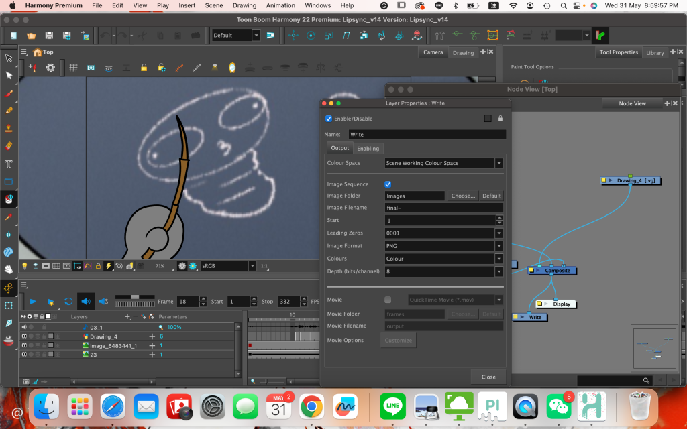This screenshot has width=687, height=429.
Task: Open the Animation menu
Action: [280, 5]
